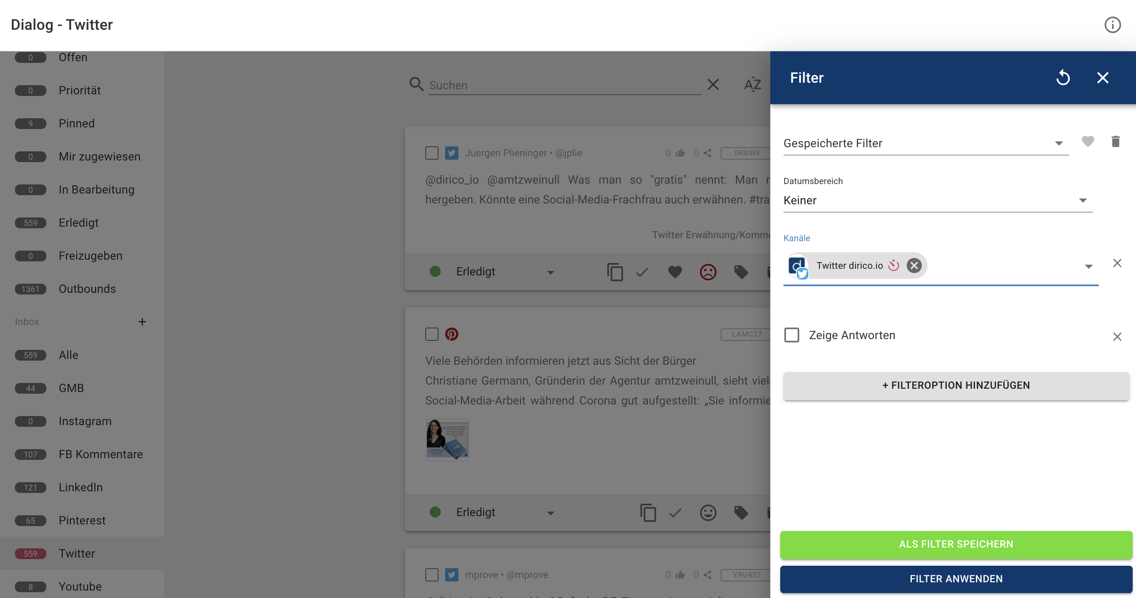This screenshot has height=598, width=1136.
Task: Open the LinkedIn inbox
Action: pyautogui.click(x=80, y=487)
